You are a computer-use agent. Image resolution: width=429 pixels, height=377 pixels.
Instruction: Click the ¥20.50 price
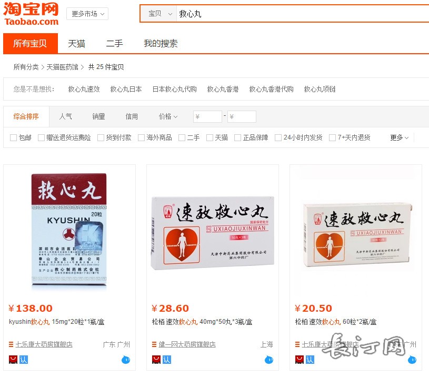pyautogui.click(x=313, y=309)
